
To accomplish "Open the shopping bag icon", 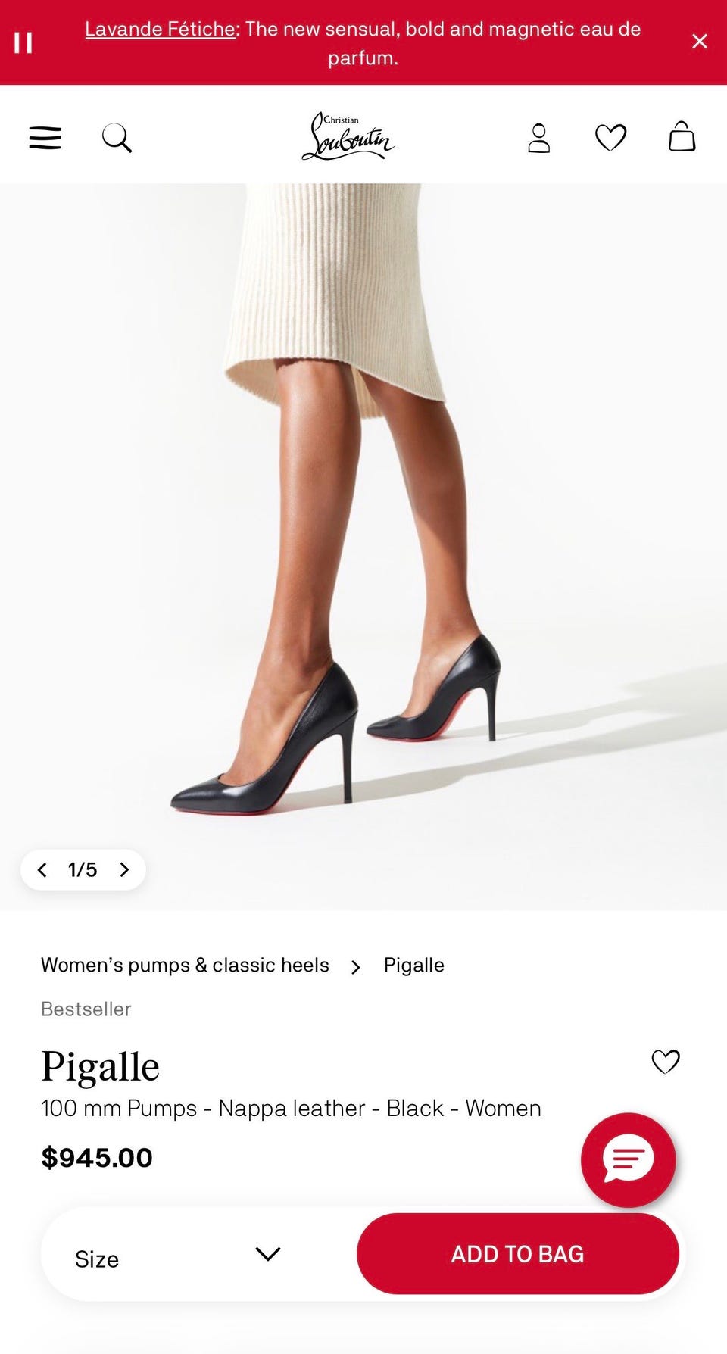I will coord(682,136).
